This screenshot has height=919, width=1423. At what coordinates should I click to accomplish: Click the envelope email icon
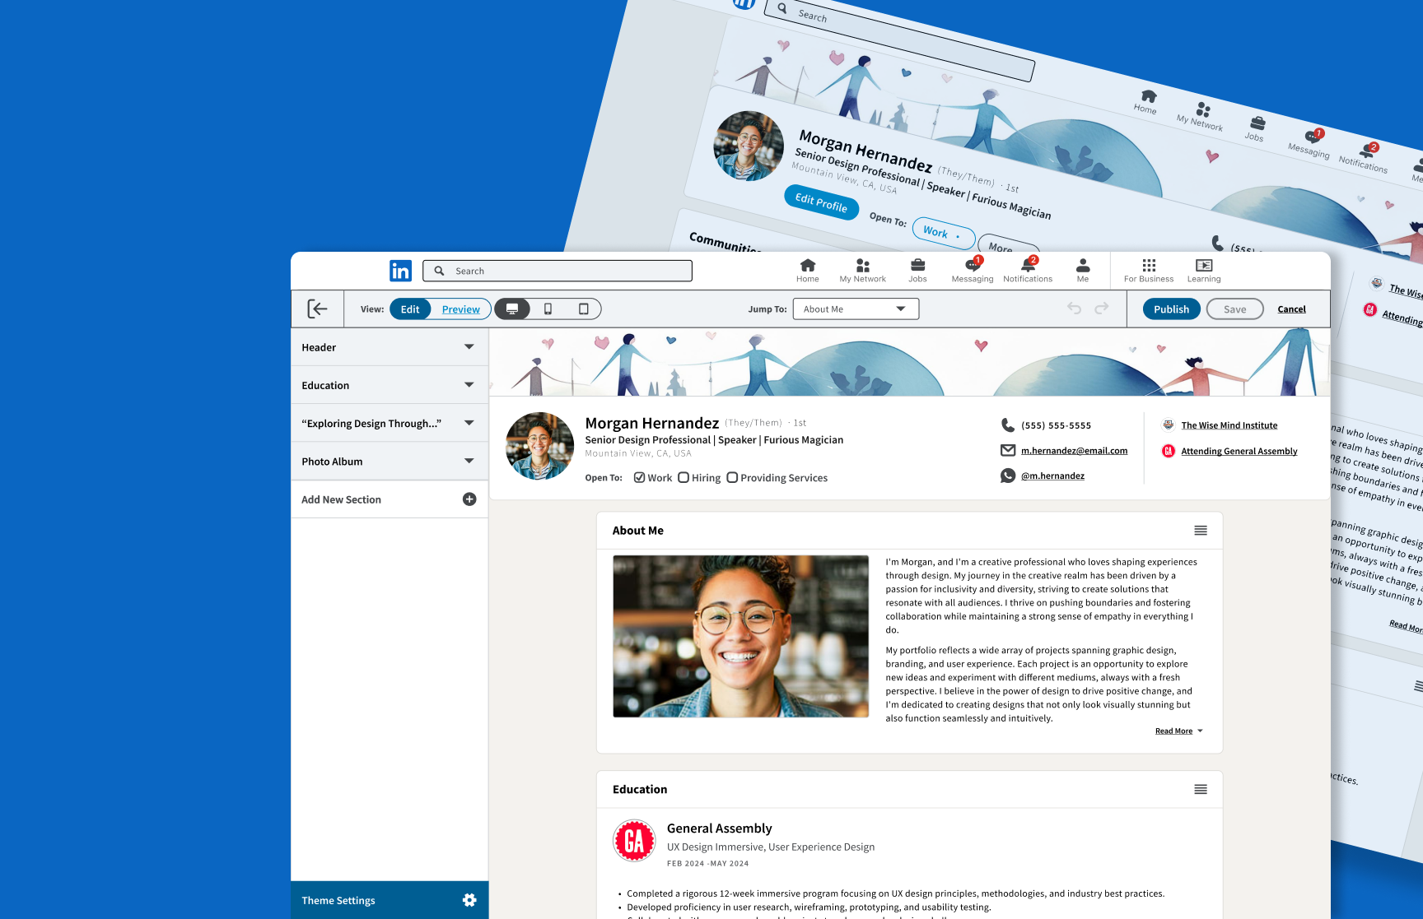pos(1007,450)
